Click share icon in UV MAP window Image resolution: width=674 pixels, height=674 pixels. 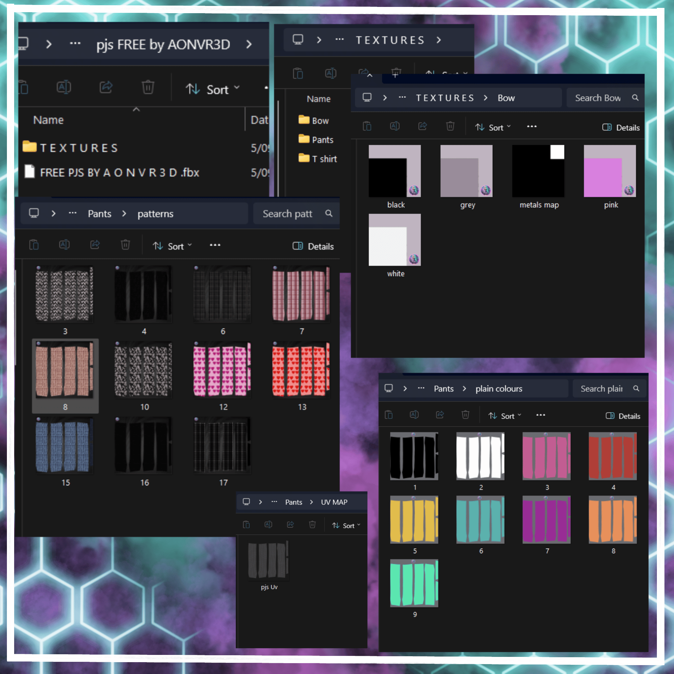[x=290, y=525]
